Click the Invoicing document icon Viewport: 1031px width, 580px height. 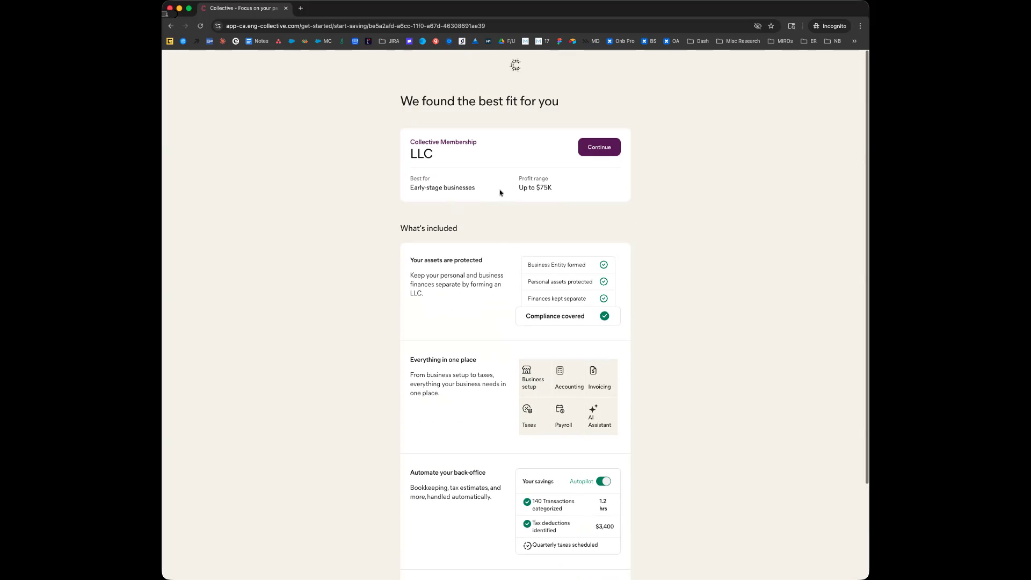(x=593, y=371)
